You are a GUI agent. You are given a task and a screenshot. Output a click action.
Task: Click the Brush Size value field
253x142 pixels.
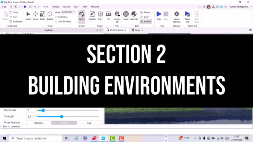click(x=31, y=110)
